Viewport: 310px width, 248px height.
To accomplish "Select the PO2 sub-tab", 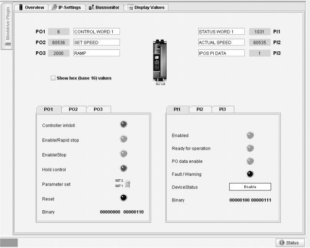I will tap(73, 109).
